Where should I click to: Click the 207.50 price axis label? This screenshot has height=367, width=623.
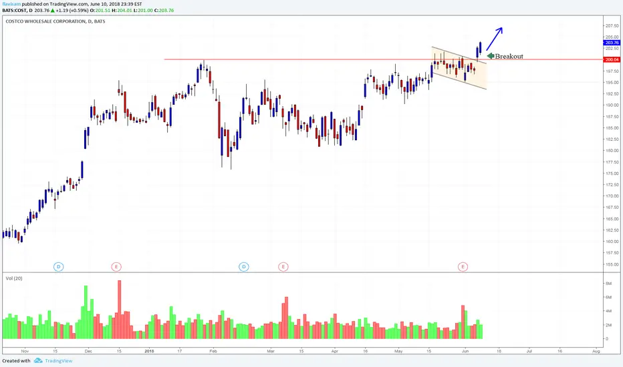[612, 26]
